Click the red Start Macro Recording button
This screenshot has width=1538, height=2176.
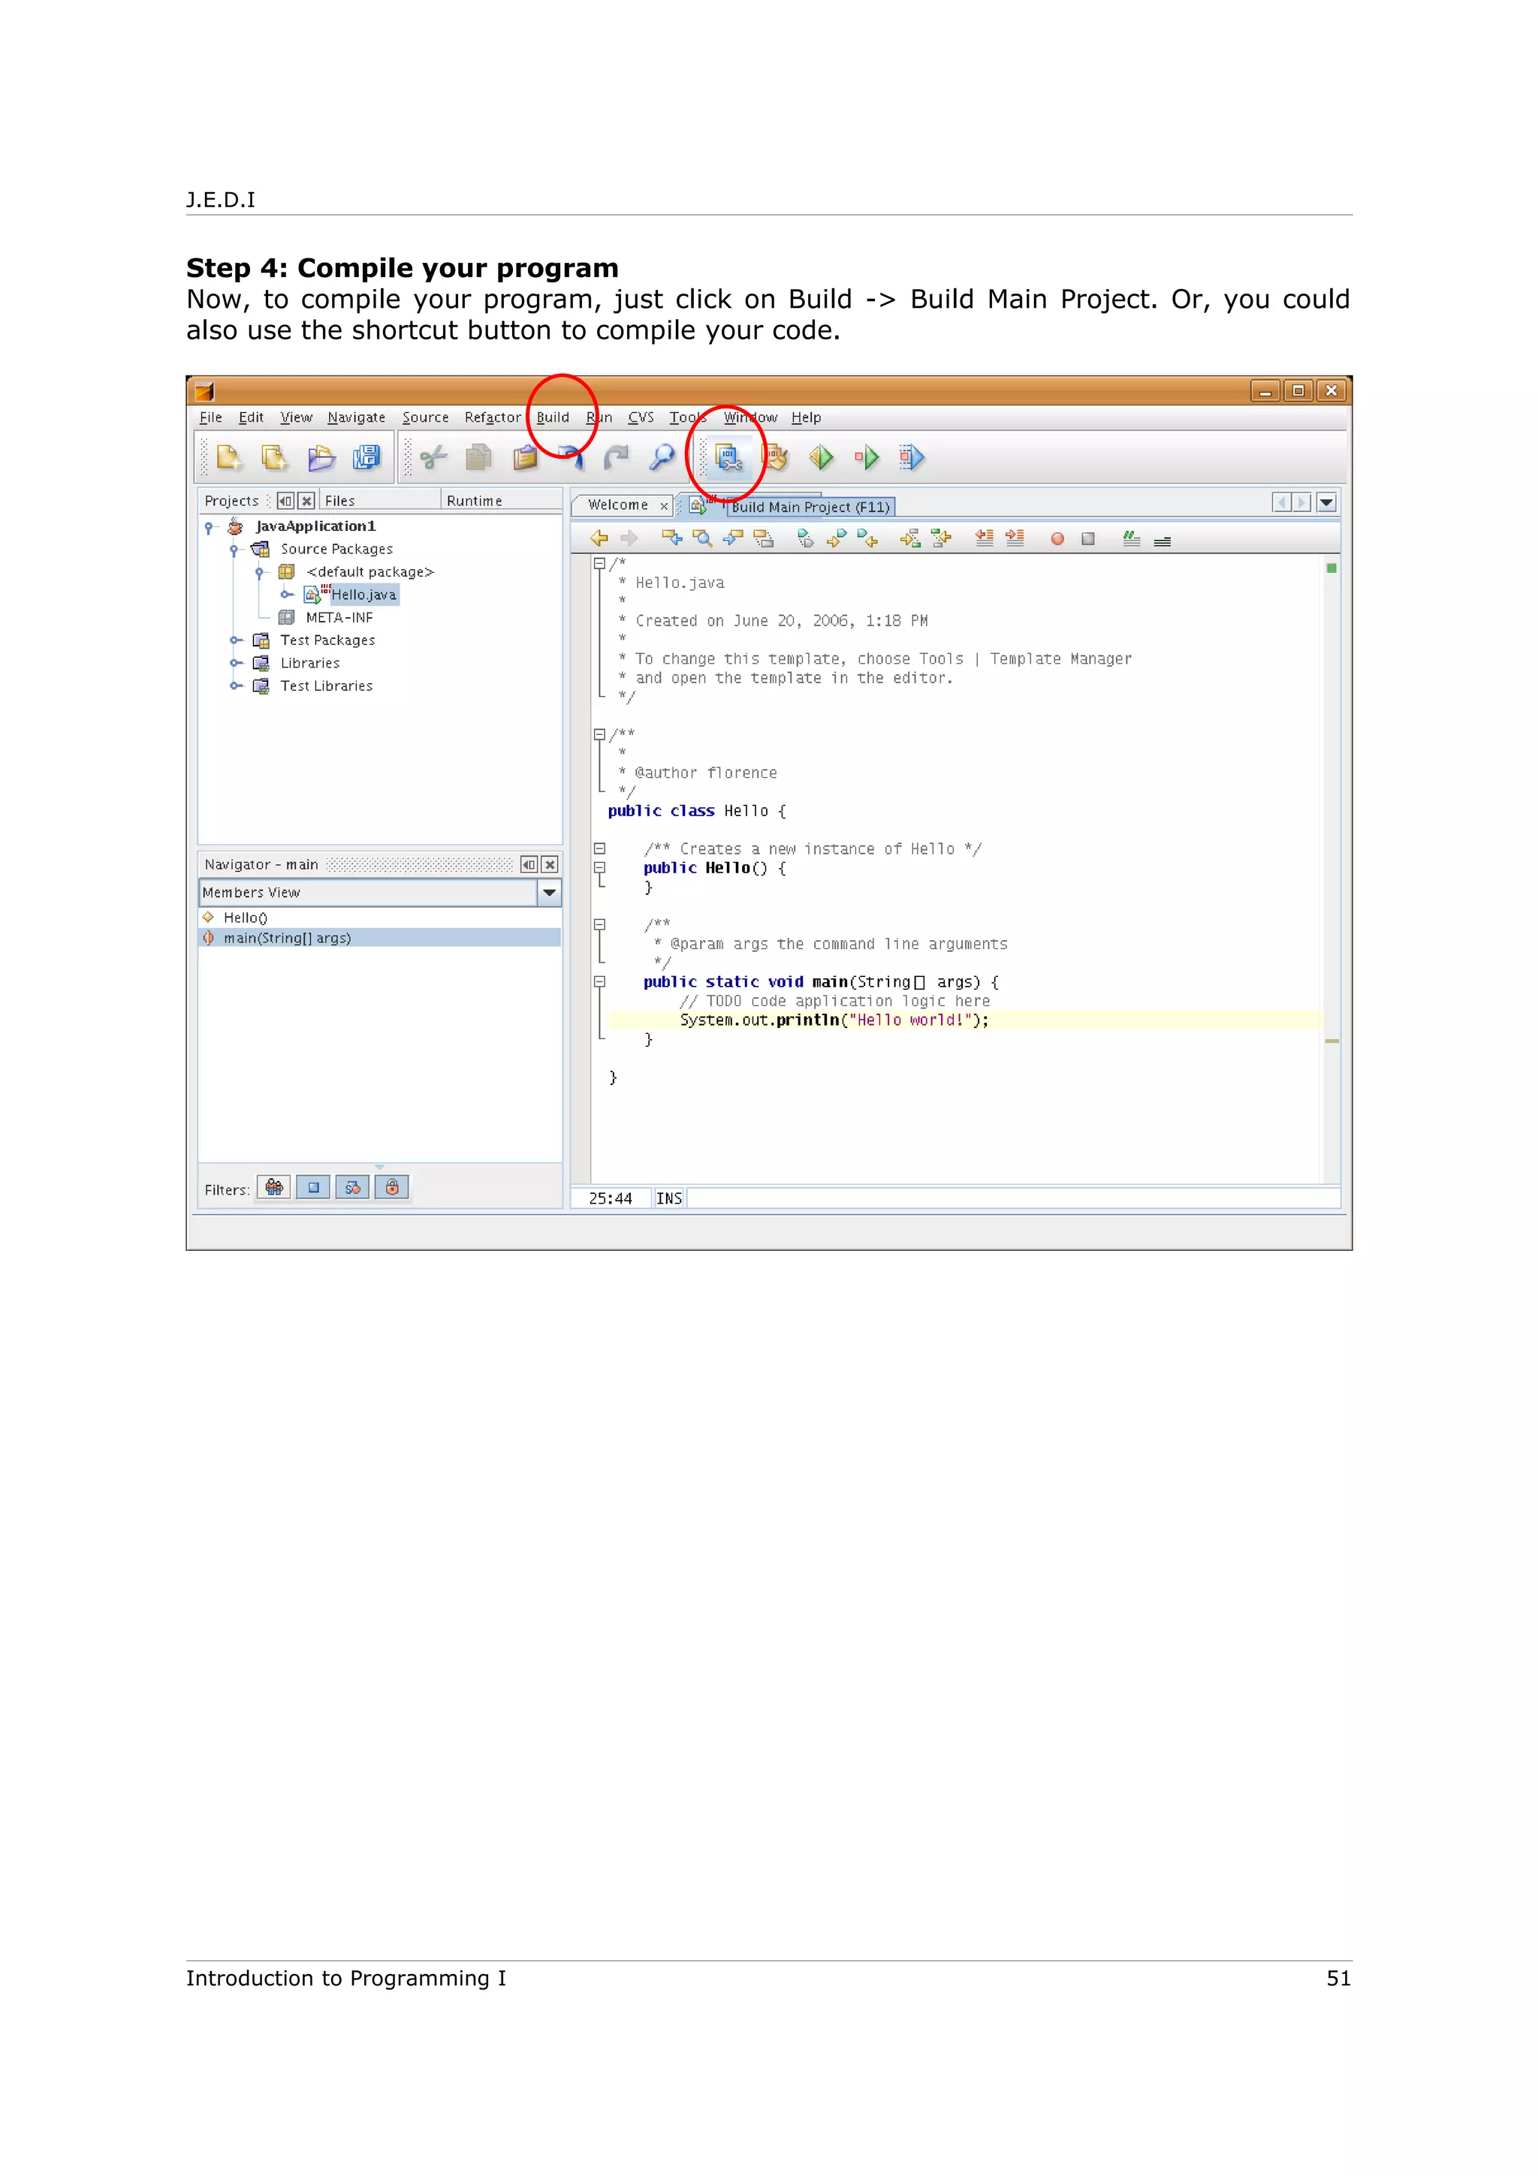[1057, 539]
